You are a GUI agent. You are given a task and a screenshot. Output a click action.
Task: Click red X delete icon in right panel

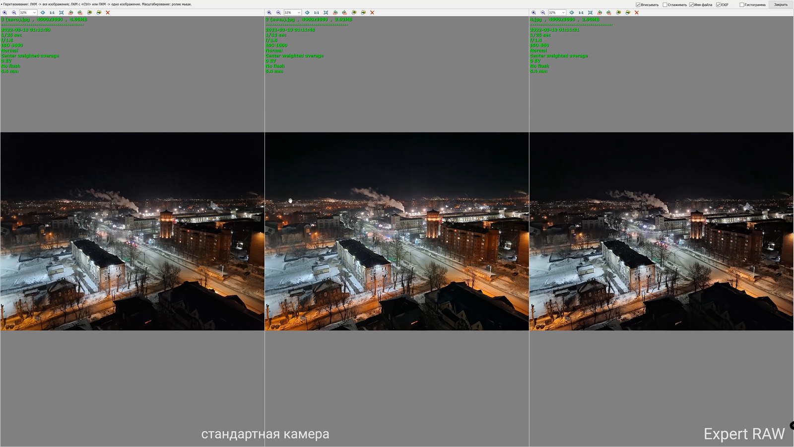[637, 12]
